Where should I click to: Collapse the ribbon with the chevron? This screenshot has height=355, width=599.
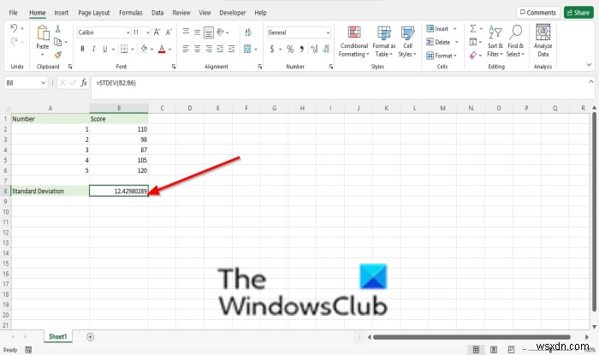589,65
